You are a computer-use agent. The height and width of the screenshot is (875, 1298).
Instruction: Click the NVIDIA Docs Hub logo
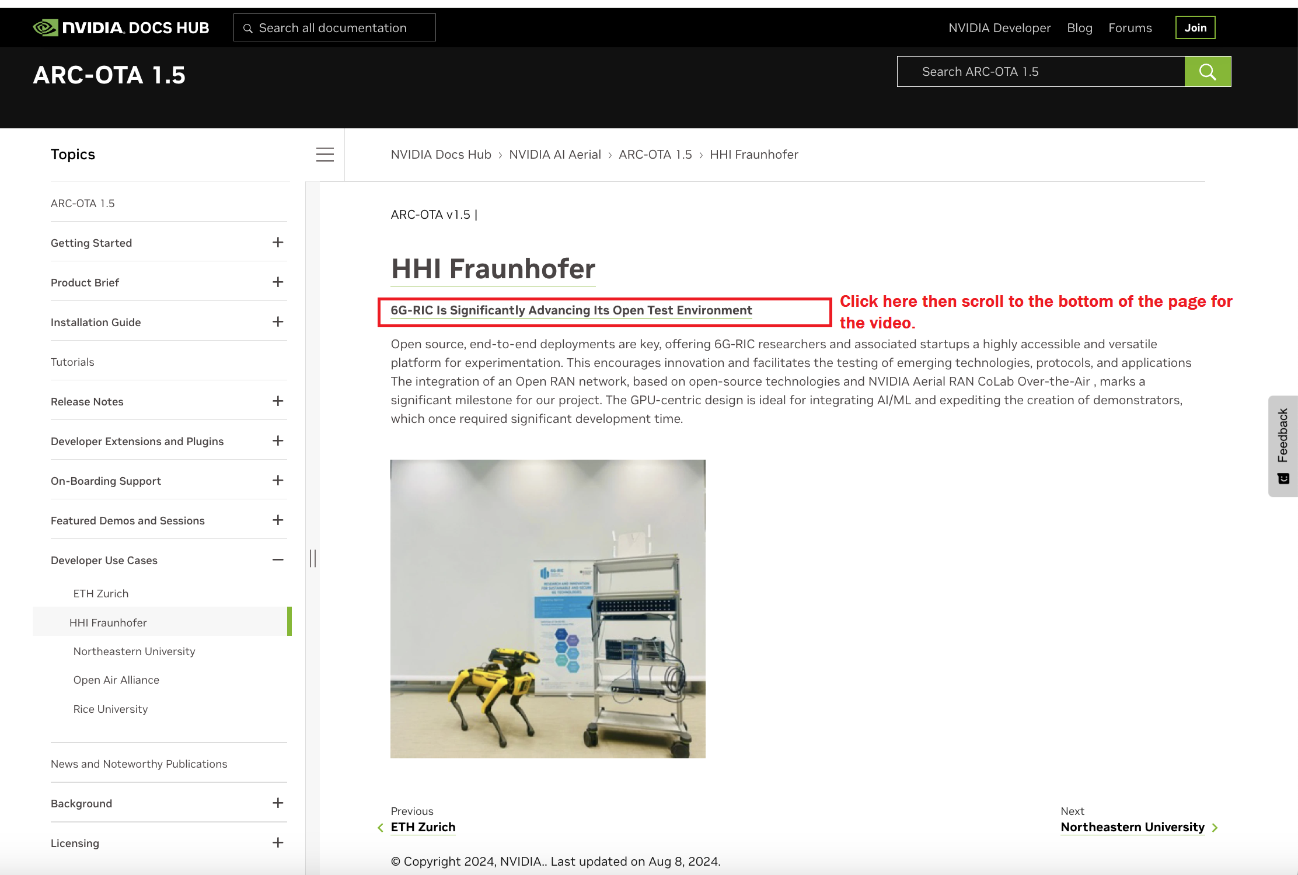click(121, 27)
